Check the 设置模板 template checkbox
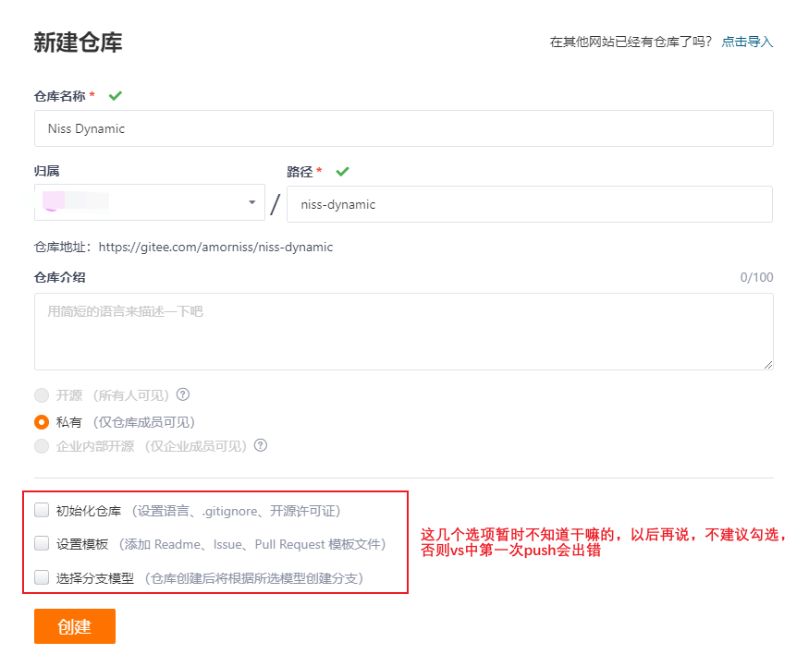This screenshot has width=809, height=666. (41, 544)
